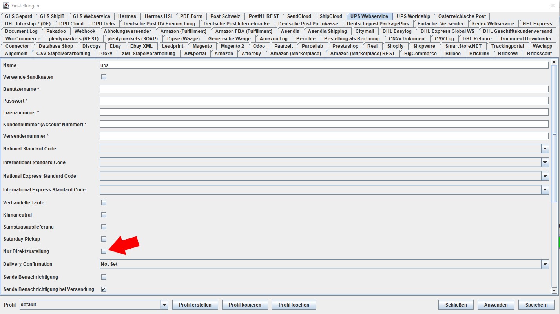The width and height of the screenshot is (560, 314).
Task: Click the Einstellungen window app icon
Action: pyautogui.click(x=6, y=5)
